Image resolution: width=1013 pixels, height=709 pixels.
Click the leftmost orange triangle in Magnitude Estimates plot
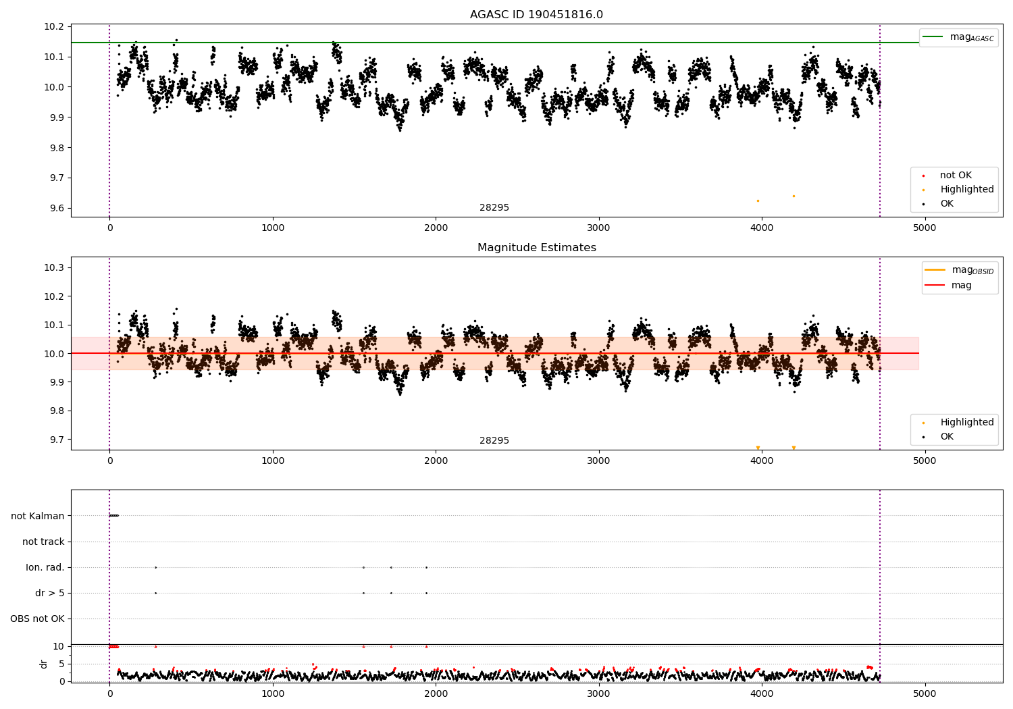[758, 448]
